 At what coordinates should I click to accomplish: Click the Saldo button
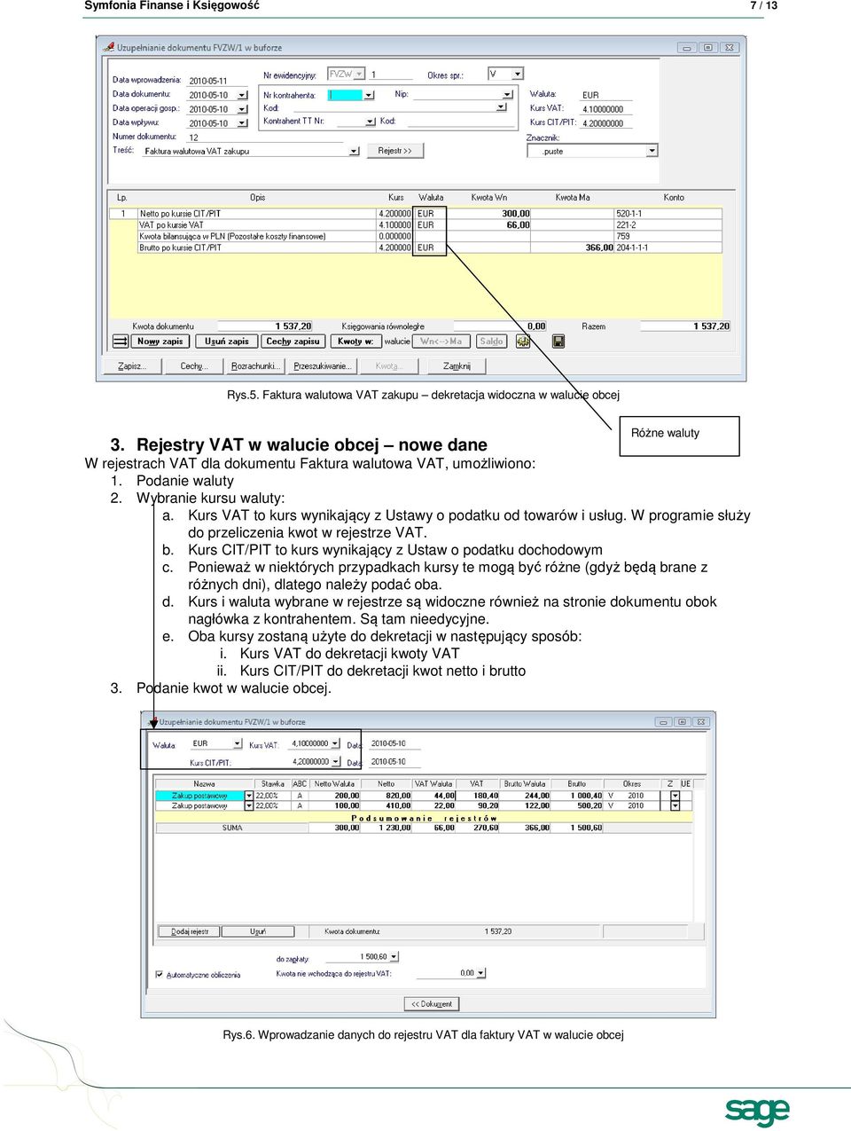491,342
